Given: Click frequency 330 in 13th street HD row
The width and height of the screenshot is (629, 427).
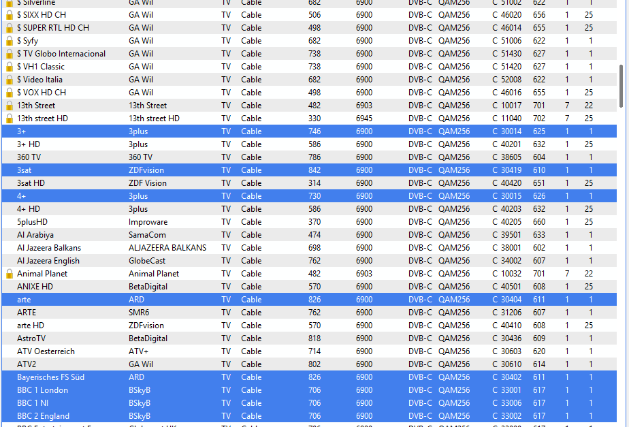Looking at the screenshot, I should [x=314, y=118].
